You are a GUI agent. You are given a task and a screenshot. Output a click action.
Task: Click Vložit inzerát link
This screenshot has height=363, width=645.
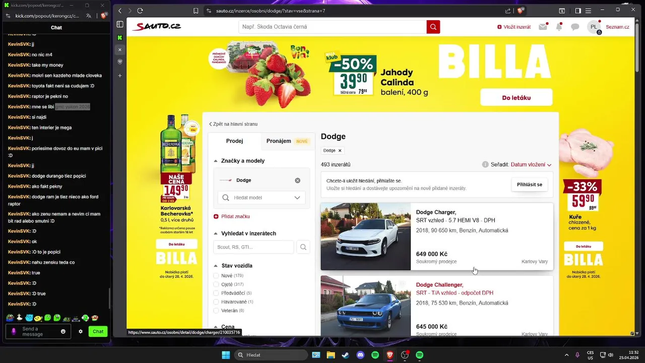514,27
